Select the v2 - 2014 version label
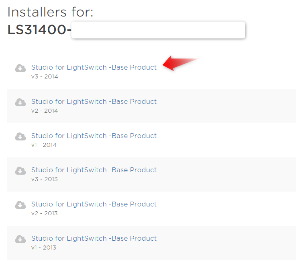 coord(45,111)
